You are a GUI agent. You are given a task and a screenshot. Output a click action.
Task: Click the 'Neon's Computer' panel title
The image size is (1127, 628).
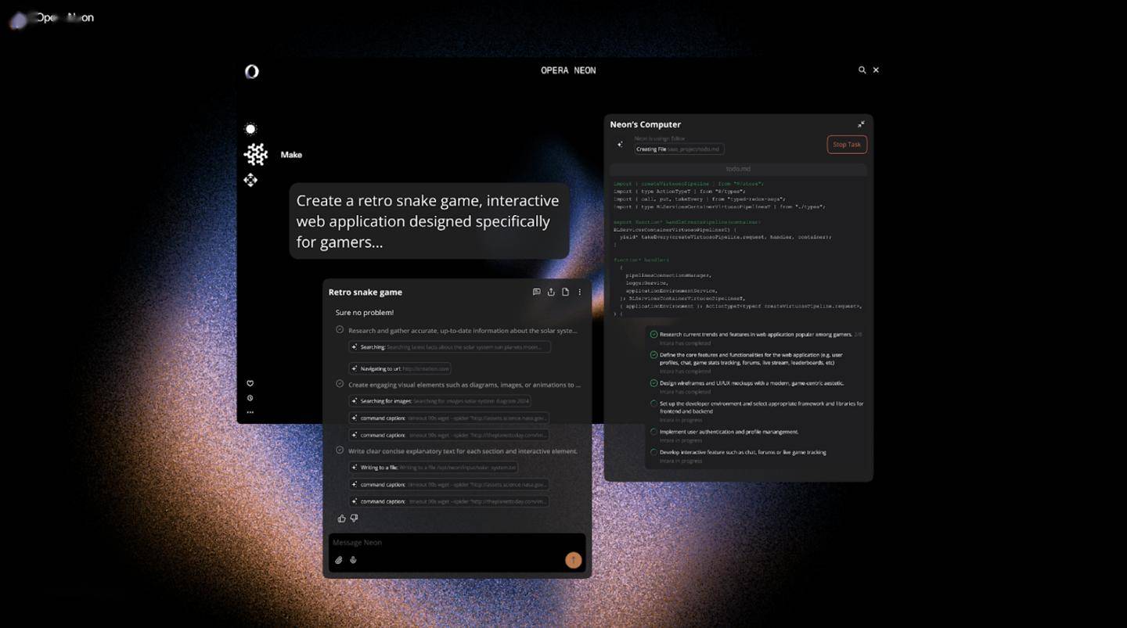click(x=646, y=124)
